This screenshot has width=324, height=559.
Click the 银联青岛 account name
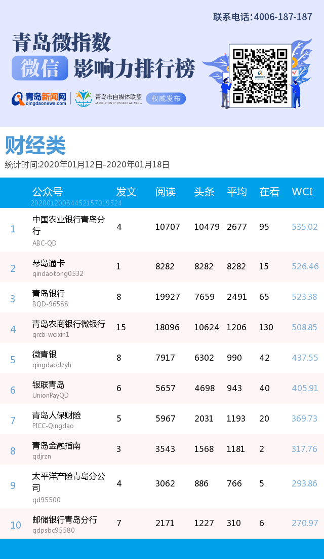click(49, 385)
